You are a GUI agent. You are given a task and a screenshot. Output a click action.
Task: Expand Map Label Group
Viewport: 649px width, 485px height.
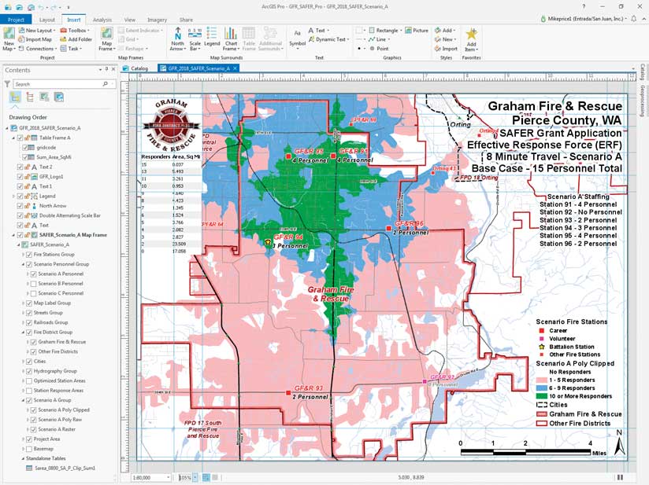[24, 303]
